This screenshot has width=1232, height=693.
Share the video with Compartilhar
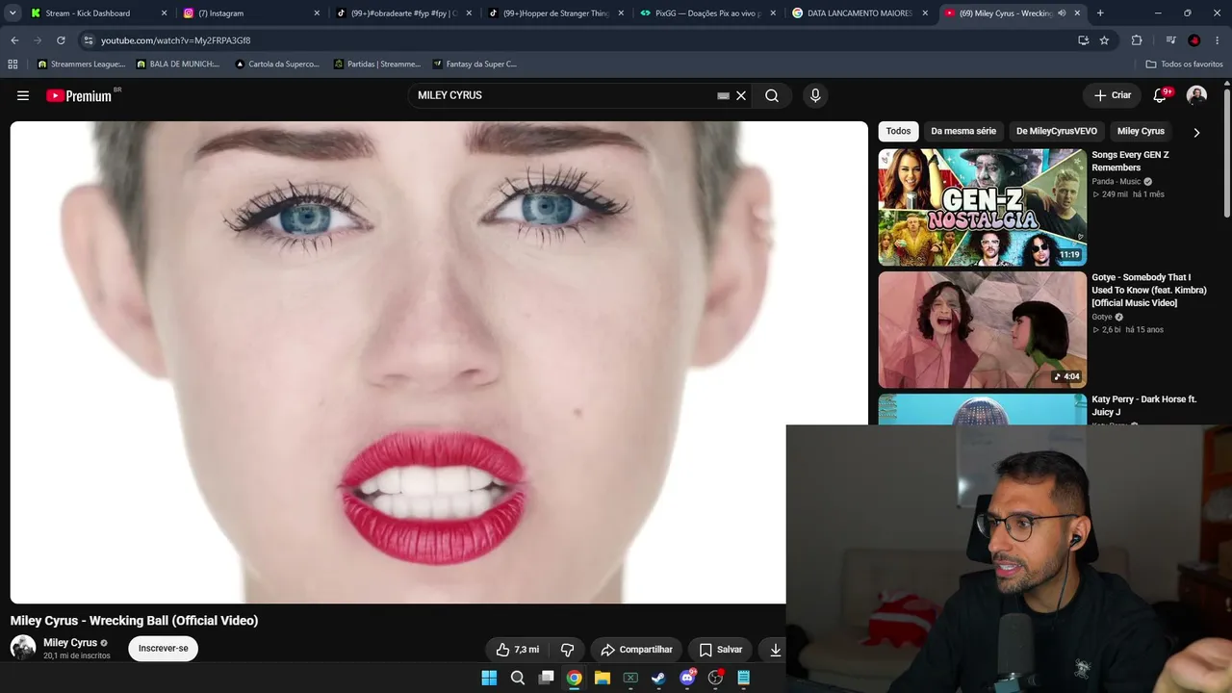pyautogui.click(x=636, y=650)
